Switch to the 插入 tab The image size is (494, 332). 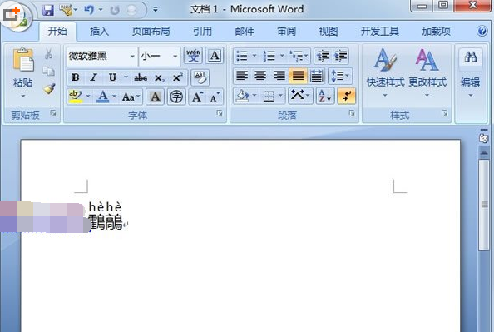99,32
